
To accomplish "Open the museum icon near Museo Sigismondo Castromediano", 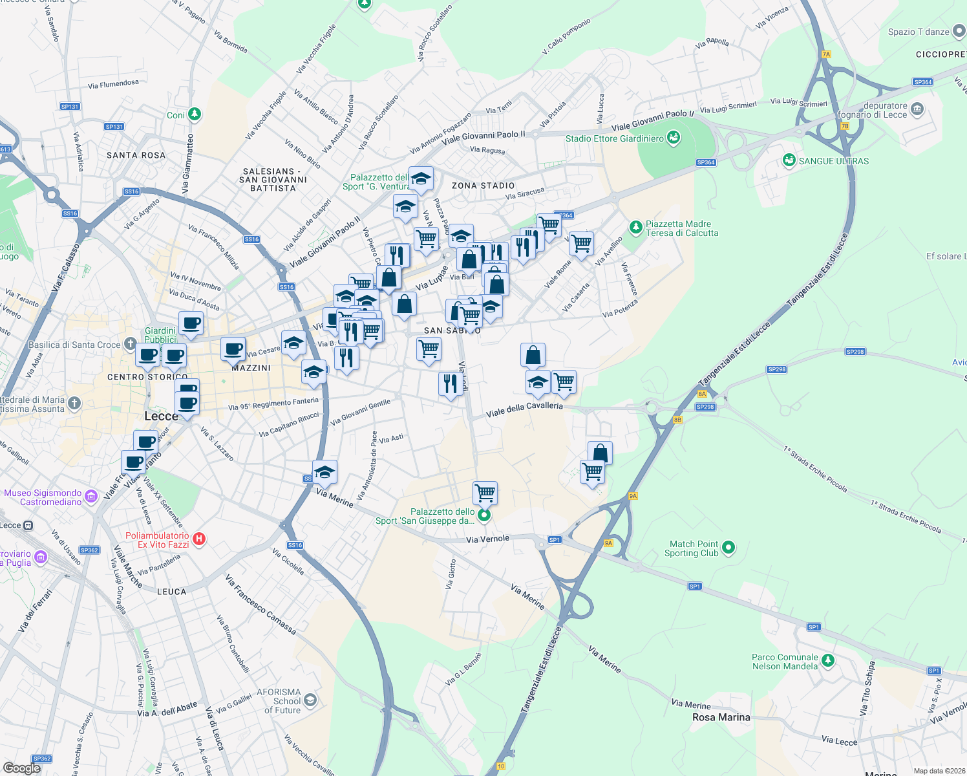I will click(90, 496).
